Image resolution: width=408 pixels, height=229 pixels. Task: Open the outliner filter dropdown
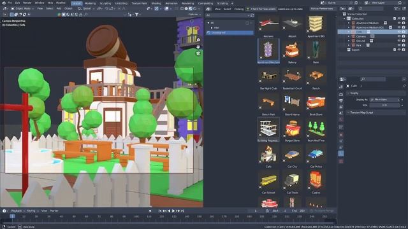coord(397,8)
